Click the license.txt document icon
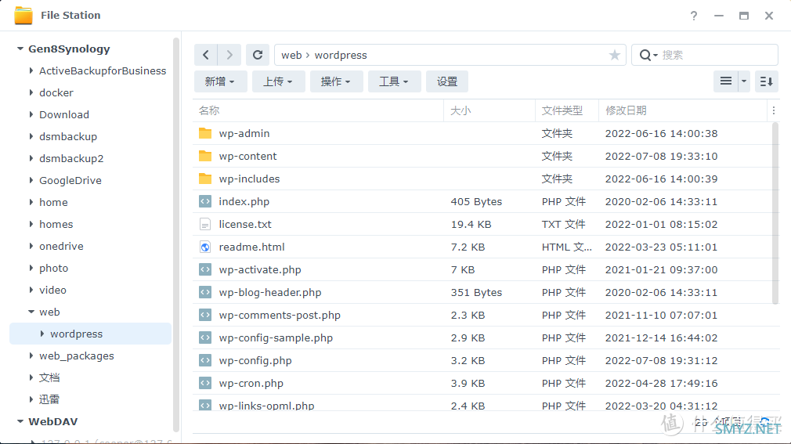Viewport: 791px width, 444px height. click(x=205, y=224)
